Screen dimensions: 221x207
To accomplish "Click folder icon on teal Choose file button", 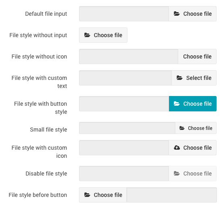I will tap(177, 104).
